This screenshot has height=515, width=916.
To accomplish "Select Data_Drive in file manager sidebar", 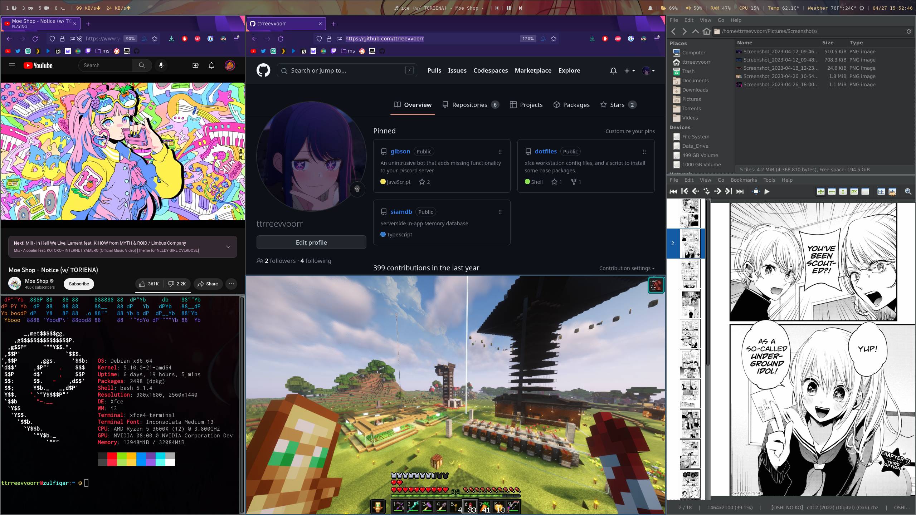I will (695, 146).
